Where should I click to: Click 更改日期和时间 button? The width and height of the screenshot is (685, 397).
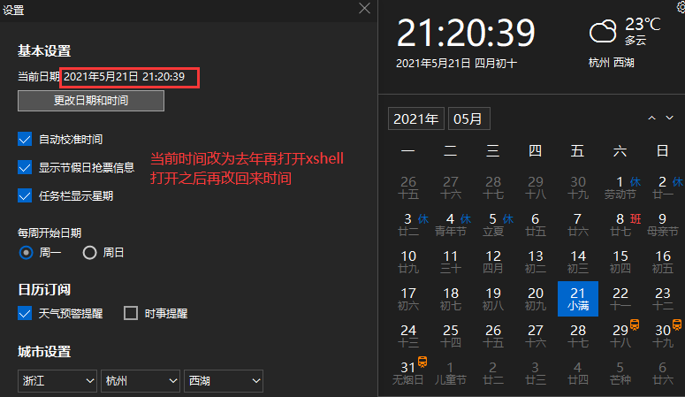(x=91, y=101)
